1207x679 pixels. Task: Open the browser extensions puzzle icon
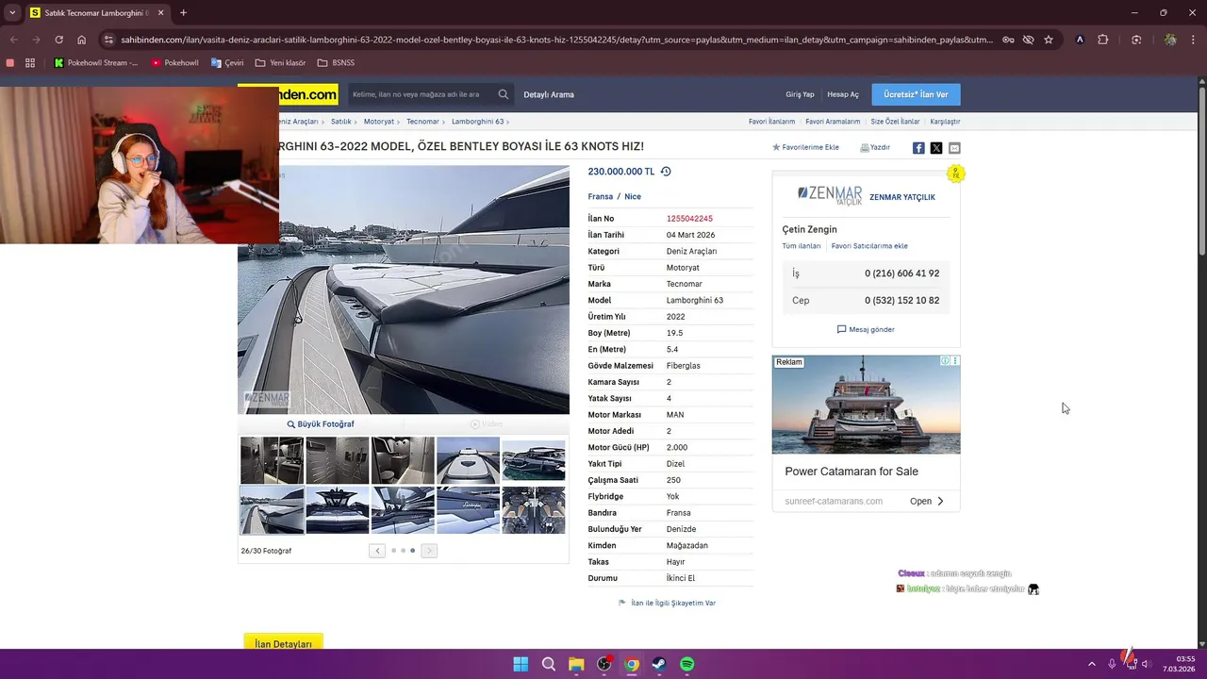1103,40
